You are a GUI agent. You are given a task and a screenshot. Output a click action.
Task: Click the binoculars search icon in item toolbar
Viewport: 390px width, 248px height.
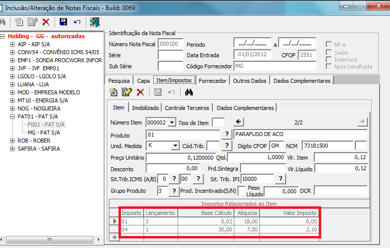[189, 92]
